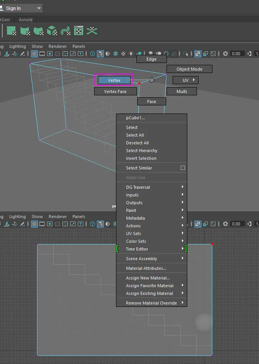Select the 3D Cut and Sew UV tool icon
The height and width of the screenshot is (364, 259).
click(x=92, y=30)
